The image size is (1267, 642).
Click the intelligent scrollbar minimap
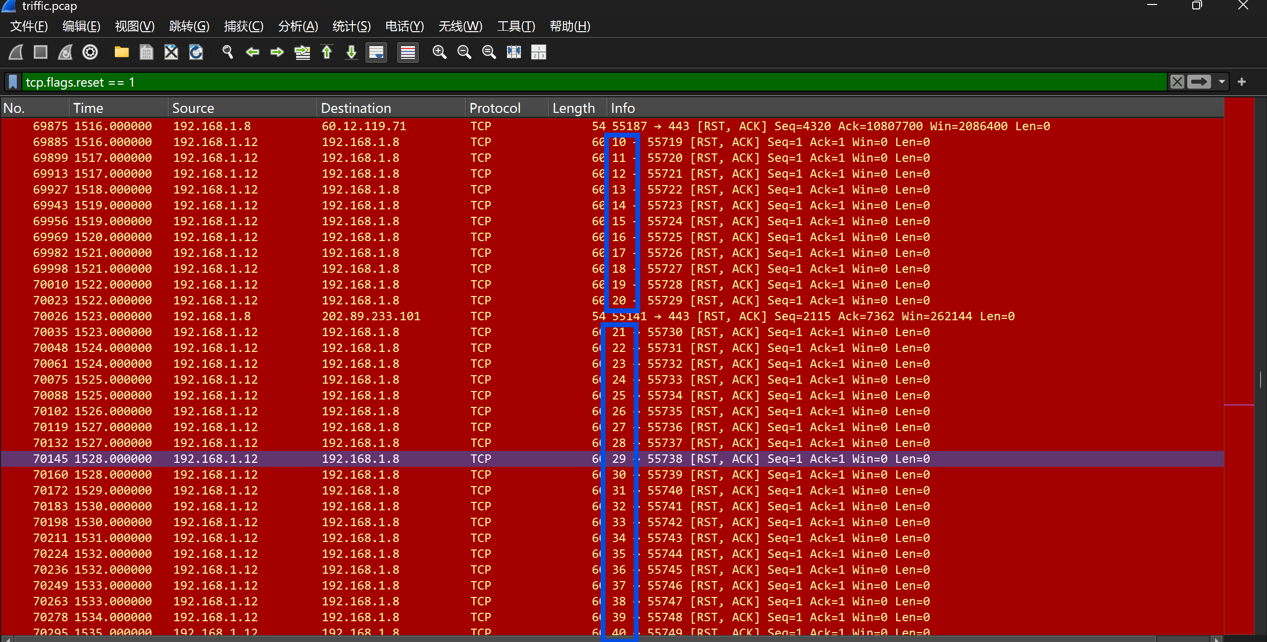click(x=1239, y=366)
